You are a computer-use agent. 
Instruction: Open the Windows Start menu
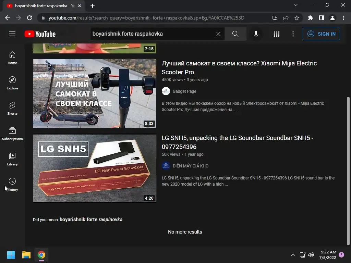11,255
